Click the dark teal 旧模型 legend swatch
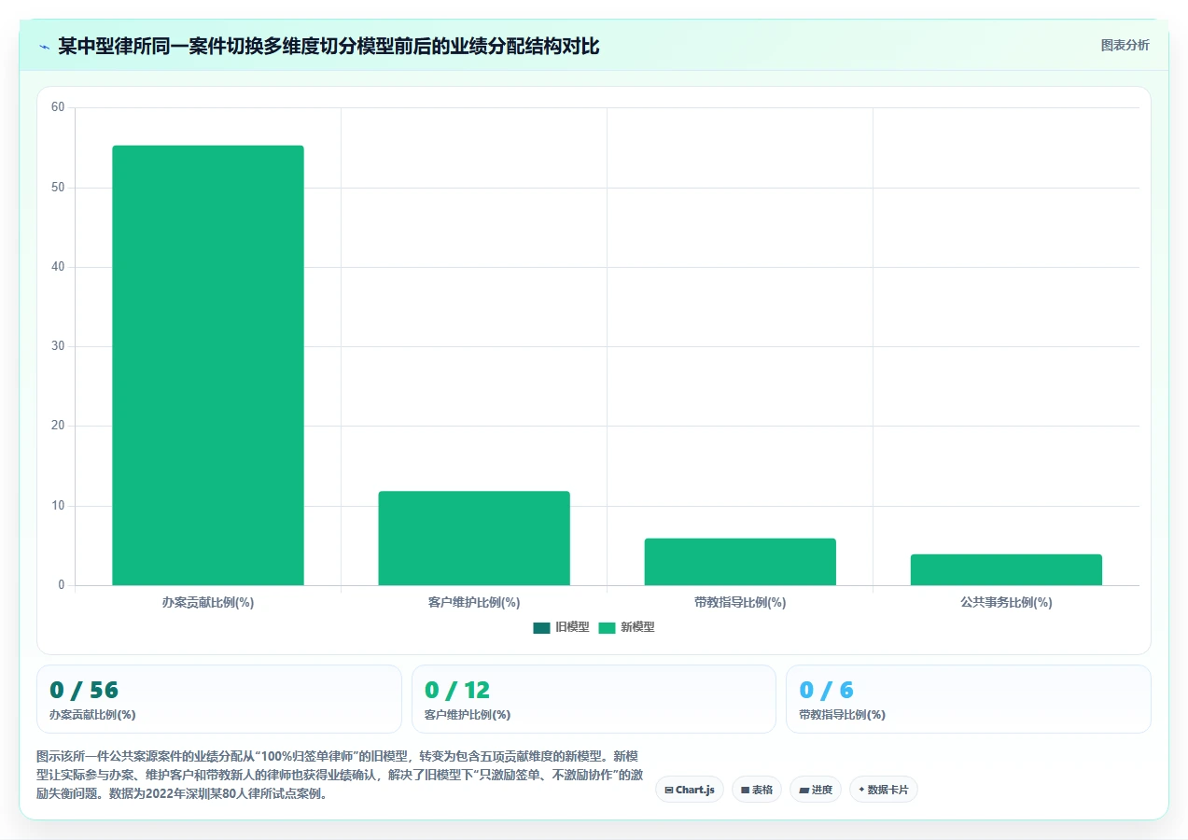 coord(542,627)
